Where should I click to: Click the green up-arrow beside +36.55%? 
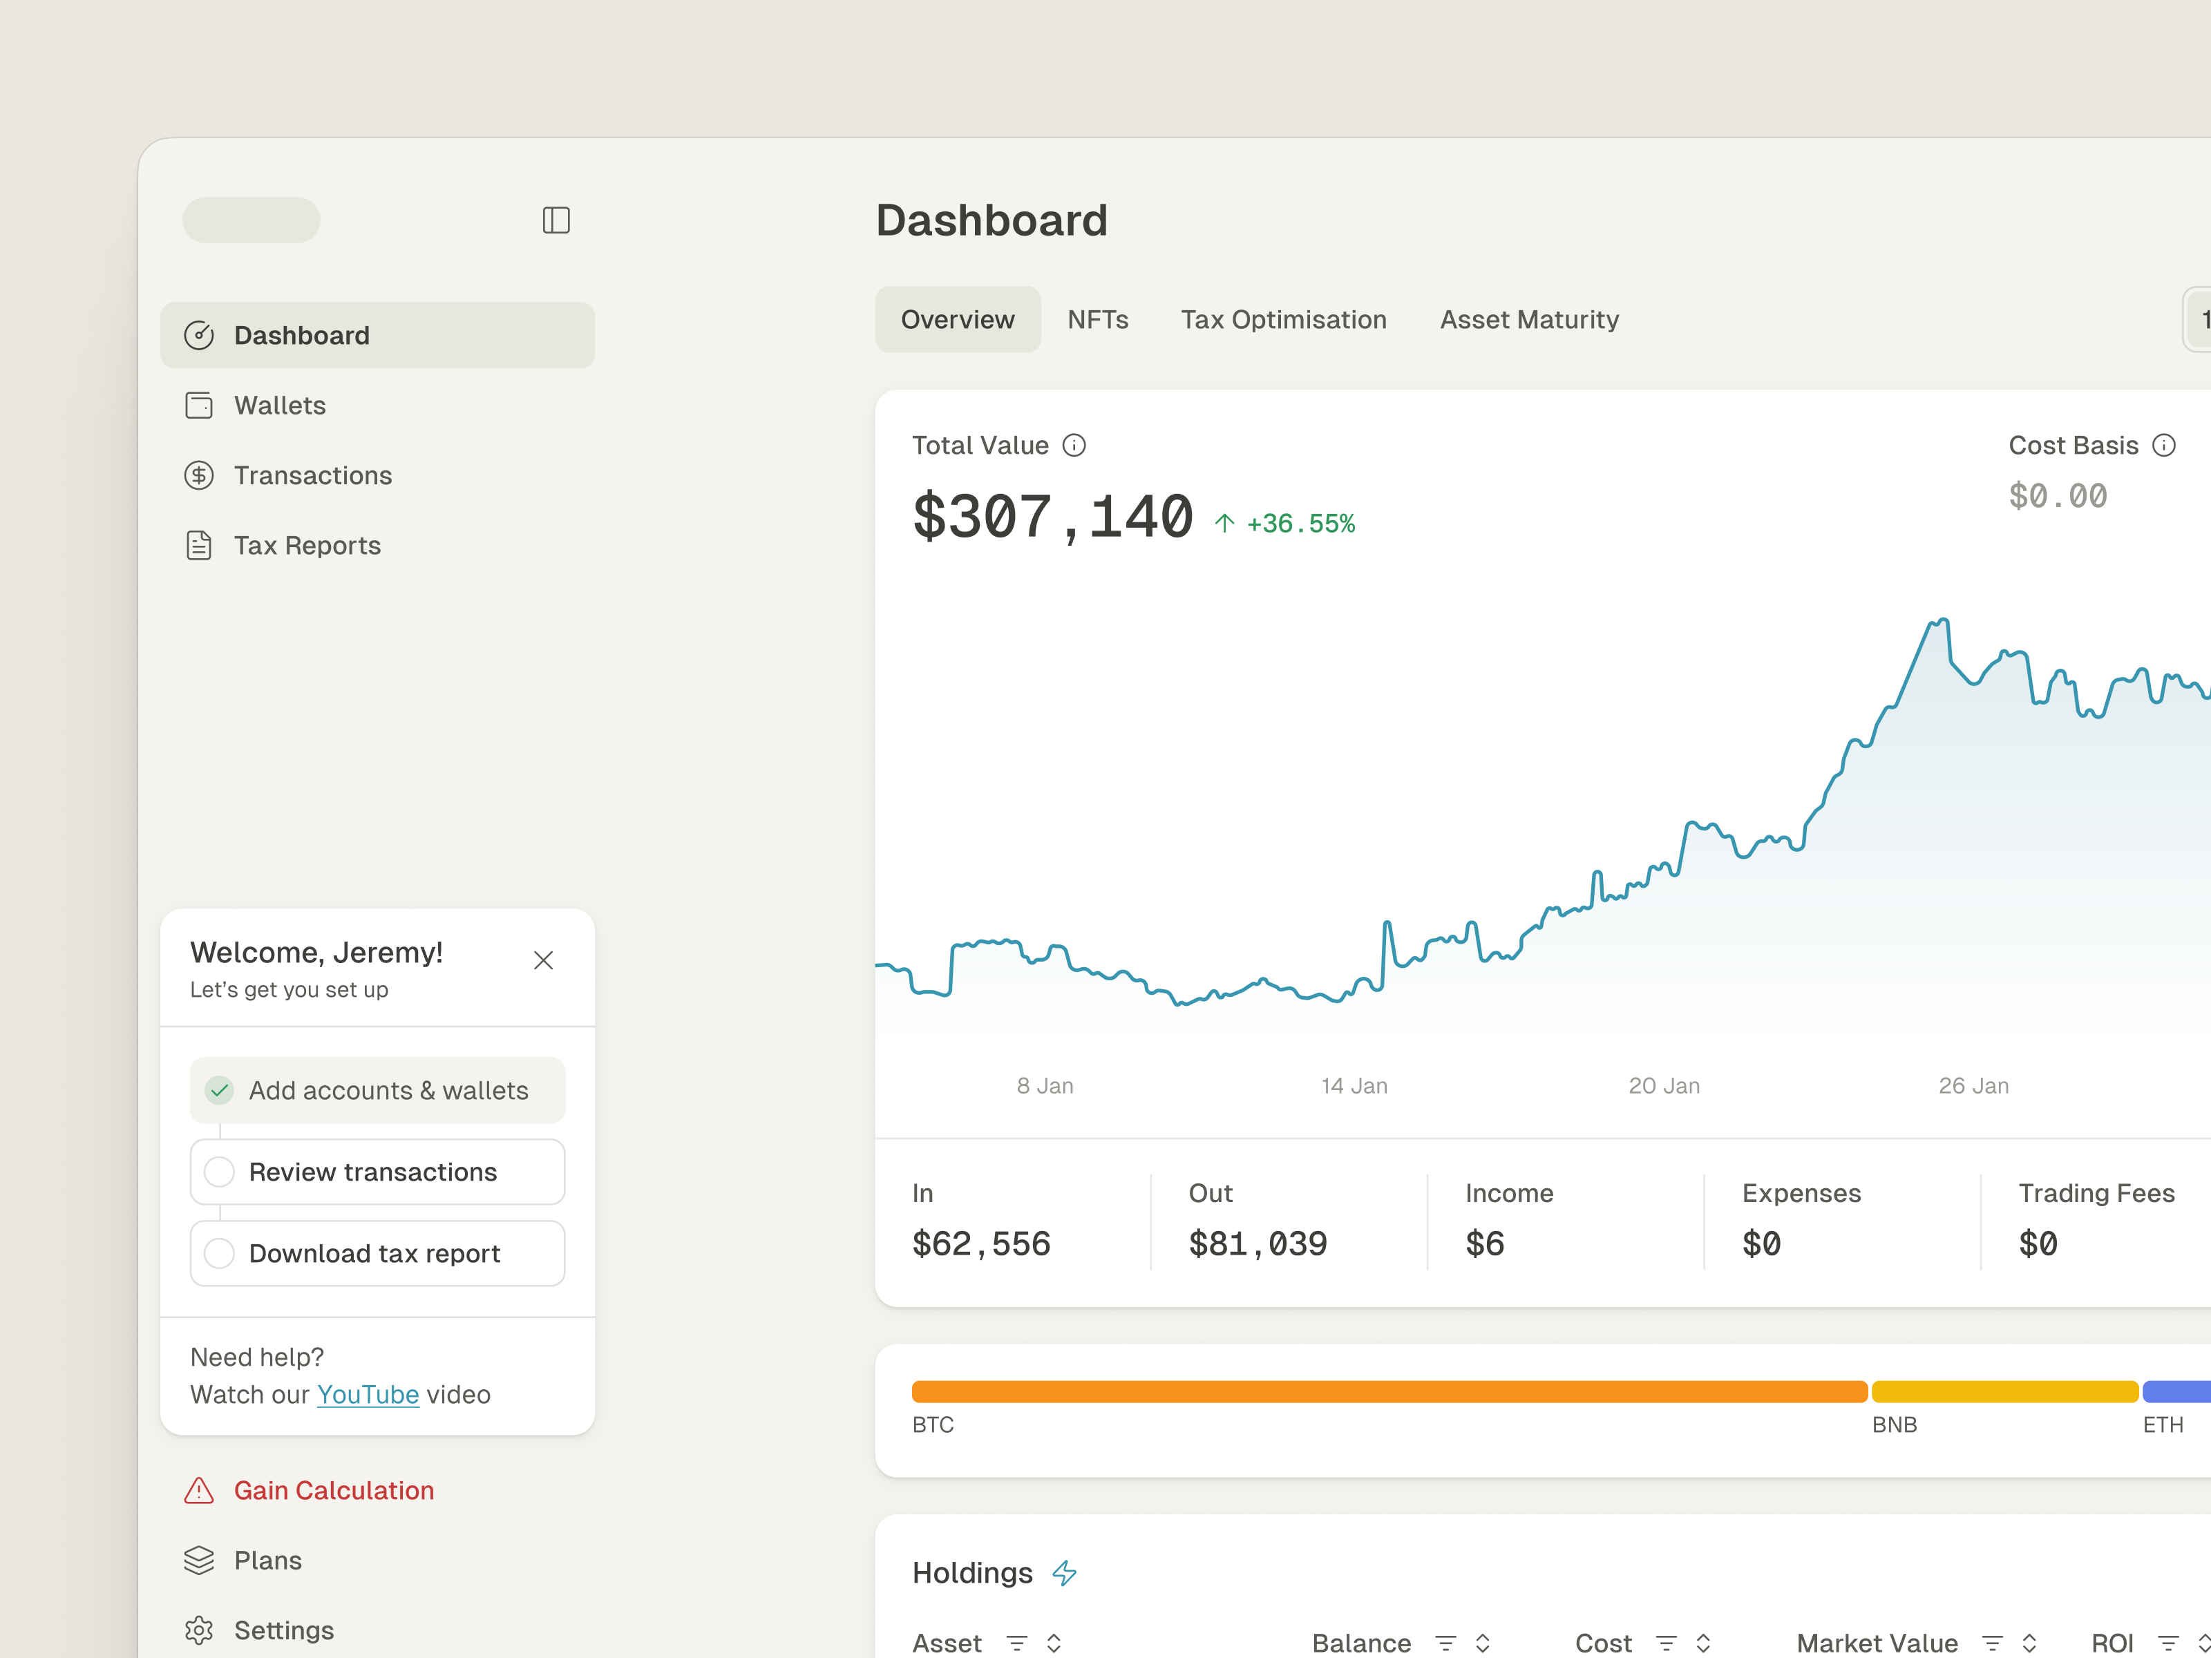pyautogui.click(x=1224, y=523)
